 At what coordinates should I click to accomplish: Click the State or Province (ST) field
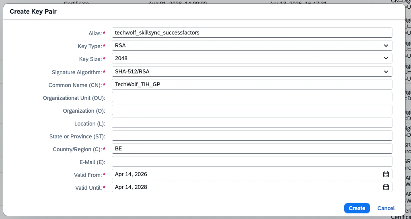point(252,136)
